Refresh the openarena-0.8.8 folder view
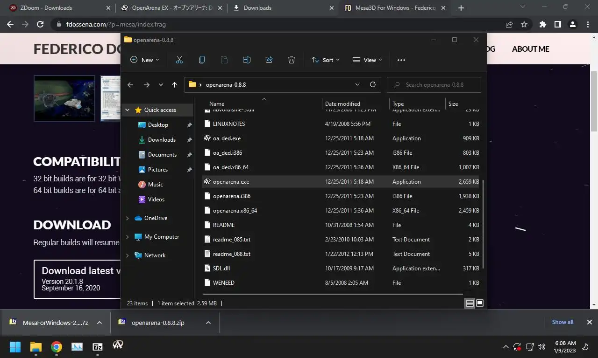 pyautogui.click(x=372, y=84)
